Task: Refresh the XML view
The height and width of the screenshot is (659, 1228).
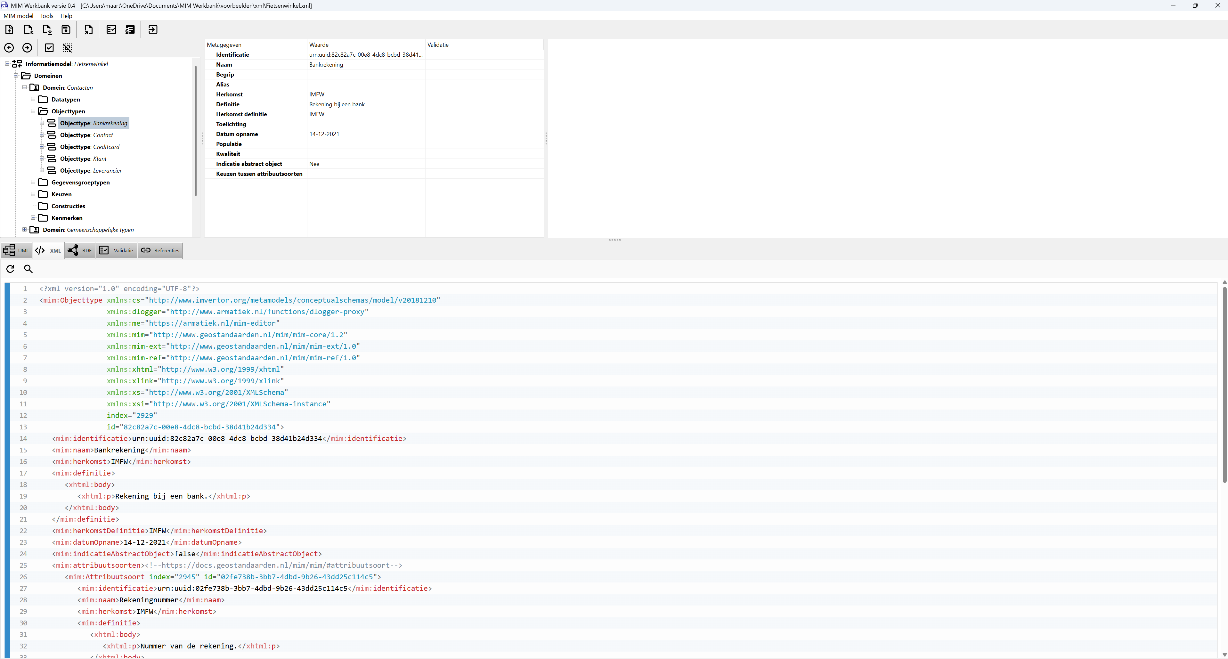Action: click(x=10, y=269)
